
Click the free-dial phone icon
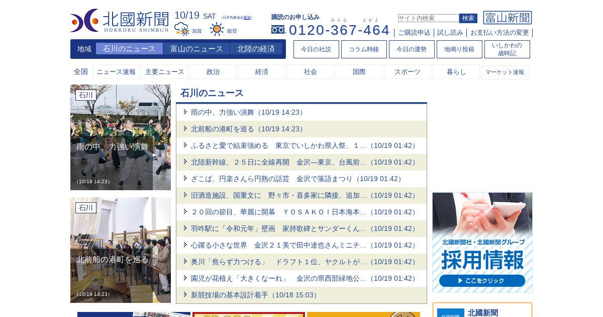pos(278,30)
